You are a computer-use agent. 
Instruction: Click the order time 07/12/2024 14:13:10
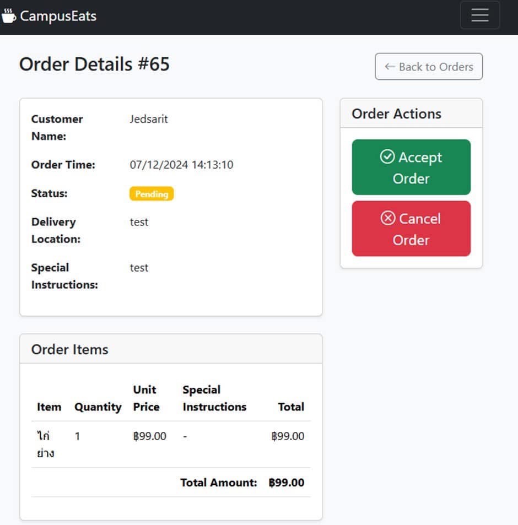pos(181,165)
